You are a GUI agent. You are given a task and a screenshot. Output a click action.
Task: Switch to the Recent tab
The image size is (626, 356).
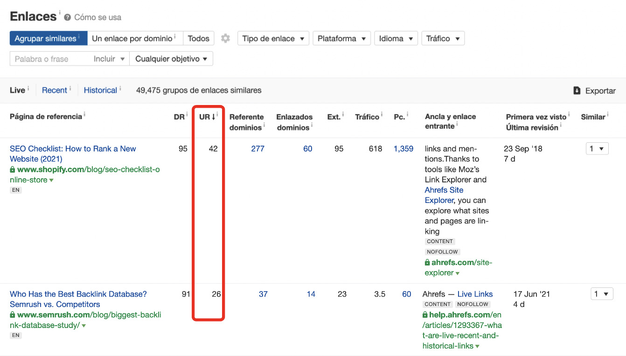pos(55,91)
